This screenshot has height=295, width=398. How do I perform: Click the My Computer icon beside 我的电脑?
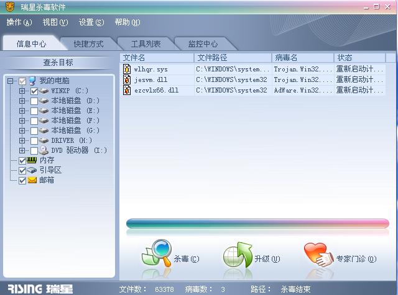coord(32,81)
